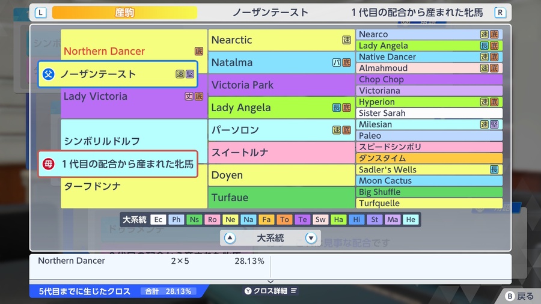Select the dam 1代目の配合から産まれた牝馬 card
Image resolution: width=541 pixels, height=304 pixels.
(x=118, y=164)
